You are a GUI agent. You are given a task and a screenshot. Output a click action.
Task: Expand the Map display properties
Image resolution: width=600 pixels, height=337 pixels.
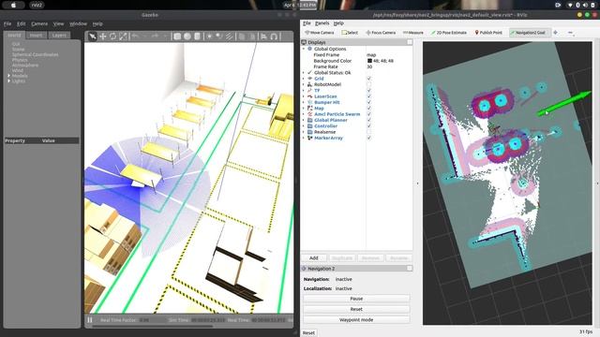304,109
